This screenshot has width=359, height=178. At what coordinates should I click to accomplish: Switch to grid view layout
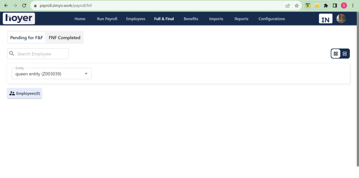click(x=336, y=54)
